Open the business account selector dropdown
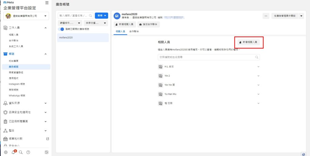This screenshot has height=156, width=310. [x=26, y=16]
